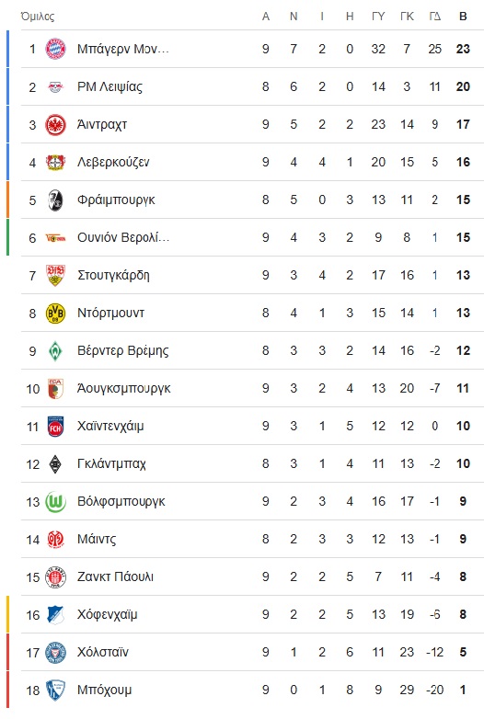
Task: Select the Ζανκτ Πάουλι team name
Action: tap(115, 576)
